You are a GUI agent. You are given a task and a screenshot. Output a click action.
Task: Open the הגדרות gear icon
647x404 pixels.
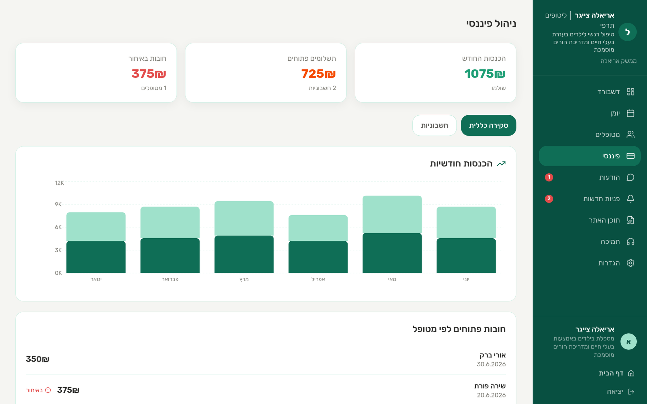pyautogui.click(x=630, y=263)
